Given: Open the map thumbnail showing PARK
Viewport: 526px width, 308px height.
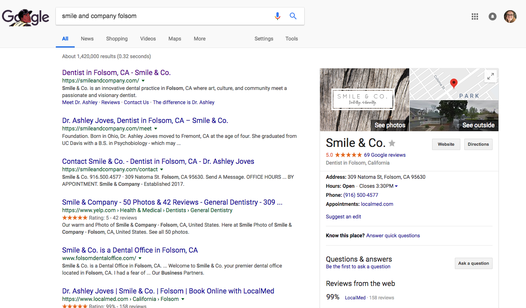Looking at the screenshot, I should tap(454, 84).
